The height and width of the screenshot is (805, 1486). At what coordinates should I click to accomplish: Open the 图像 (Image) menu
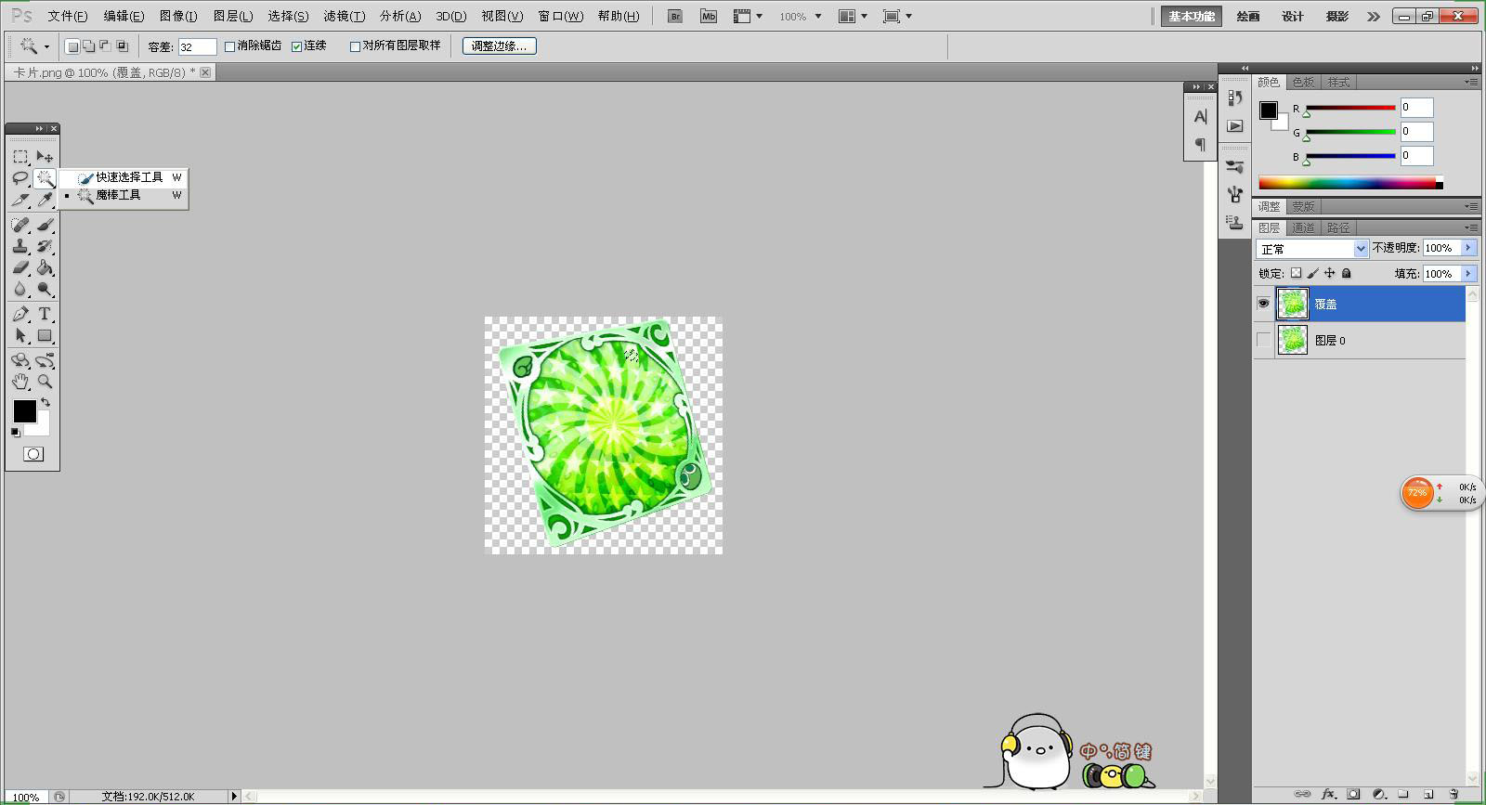[178, 17]
